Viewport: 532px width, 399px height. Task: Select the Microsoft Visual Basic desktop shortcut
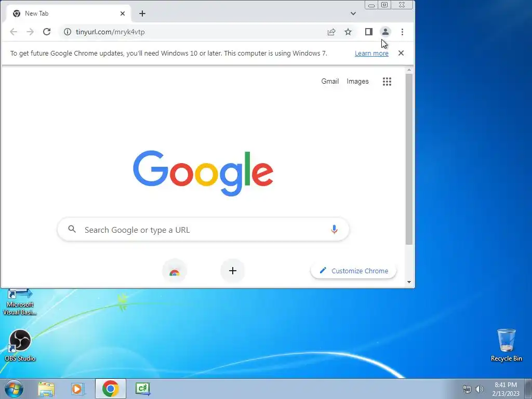[x=20, y=302]
